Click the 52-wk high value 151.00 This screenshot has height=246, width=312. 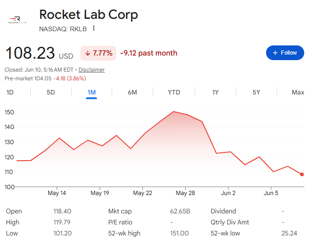pos(179,233)
